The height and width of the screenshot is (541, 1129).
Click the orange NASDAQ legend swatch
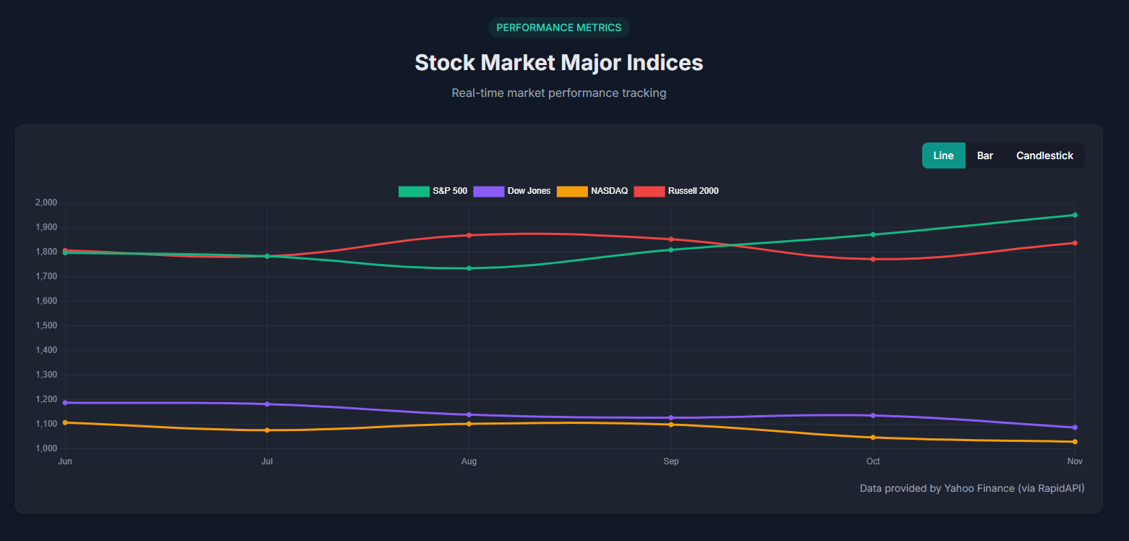click(572, 191)
